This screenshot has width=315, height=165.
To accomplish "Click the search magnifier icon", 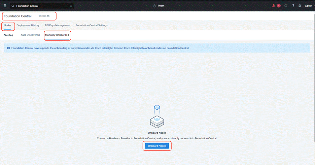I will pos(13,6).
